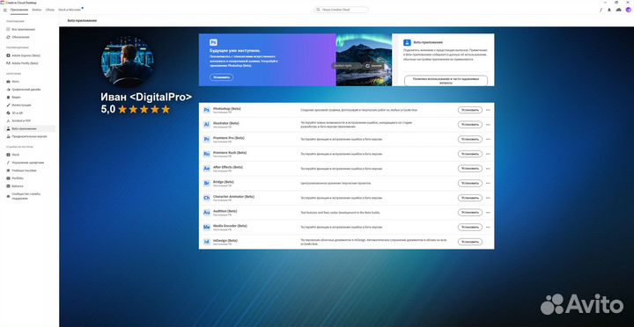
Task: Click the Audition (Beta) Au icon
Action: point(207,213)
